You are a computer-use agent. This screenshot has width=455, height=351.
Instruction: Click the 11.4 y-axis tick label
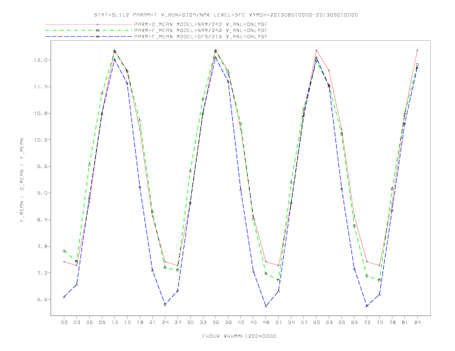[x=41, y=87]
